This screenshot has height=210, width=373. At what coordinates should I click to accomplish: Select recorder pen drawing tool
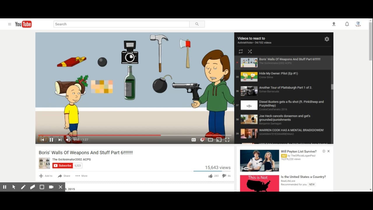click(x=23, y=187)
